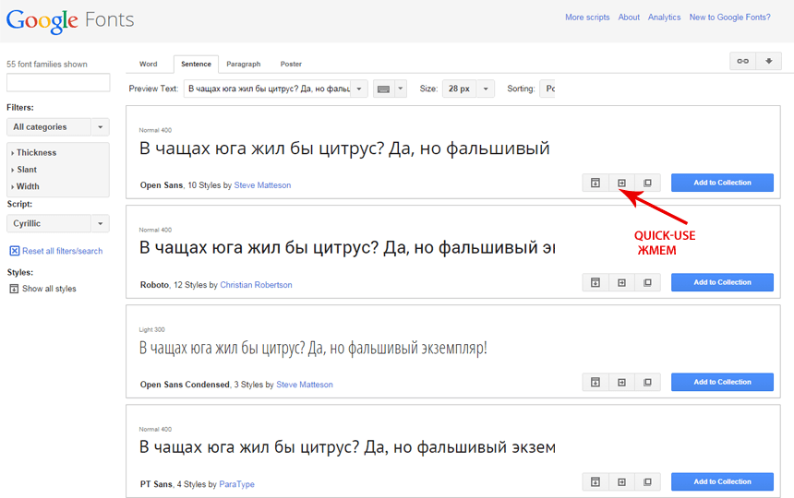Open the Analytics link

(x=665, y=18)
